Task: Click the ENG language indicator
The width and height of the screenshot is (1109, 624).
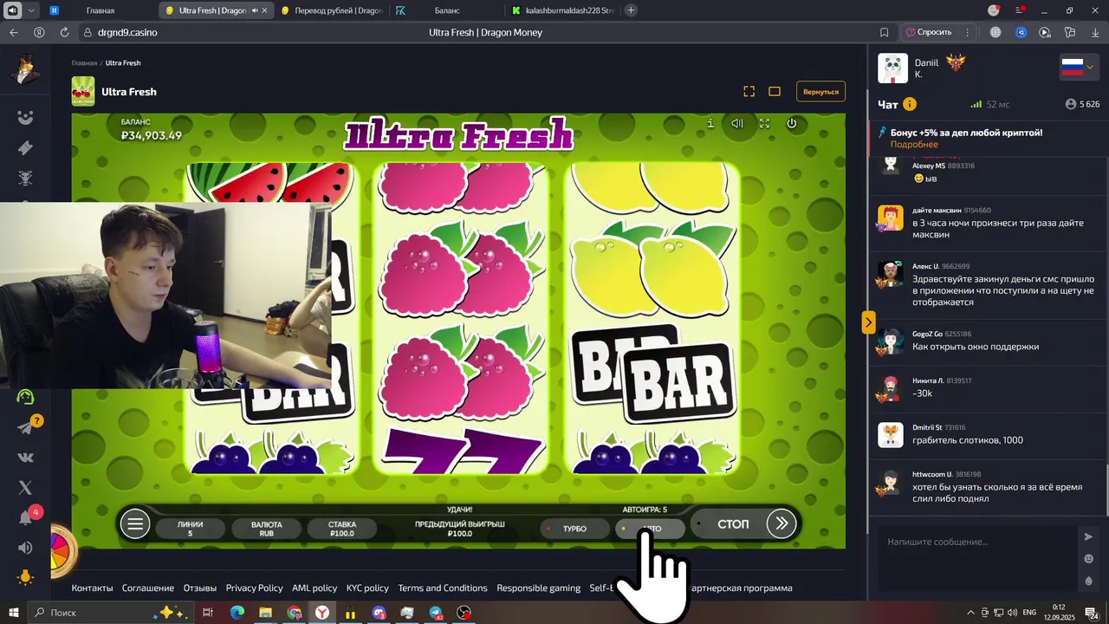Action: pyautogui.click(x=1030, y=613)
